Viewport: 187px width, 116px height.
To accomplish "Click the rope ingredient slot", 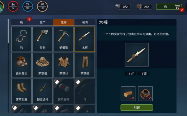I will pos(145,94).
